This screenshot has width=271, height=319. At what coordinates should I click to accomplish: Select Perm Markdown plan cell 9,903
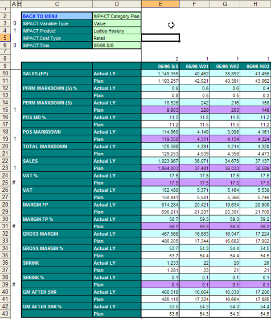tap(160, 110)
